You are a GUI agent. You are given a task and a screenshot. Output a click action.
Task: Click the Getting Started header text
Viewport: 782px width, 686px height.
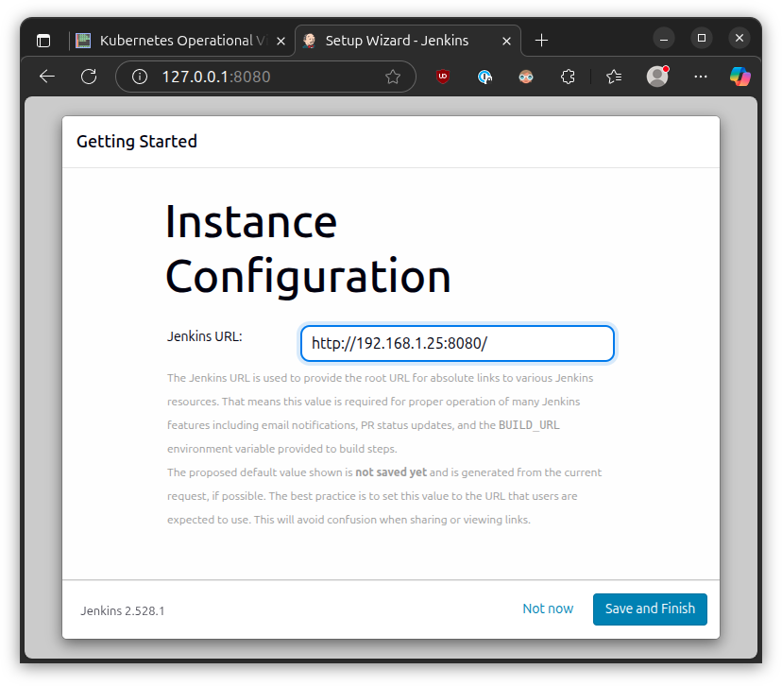pyautogui.click(x=137, y=141)
